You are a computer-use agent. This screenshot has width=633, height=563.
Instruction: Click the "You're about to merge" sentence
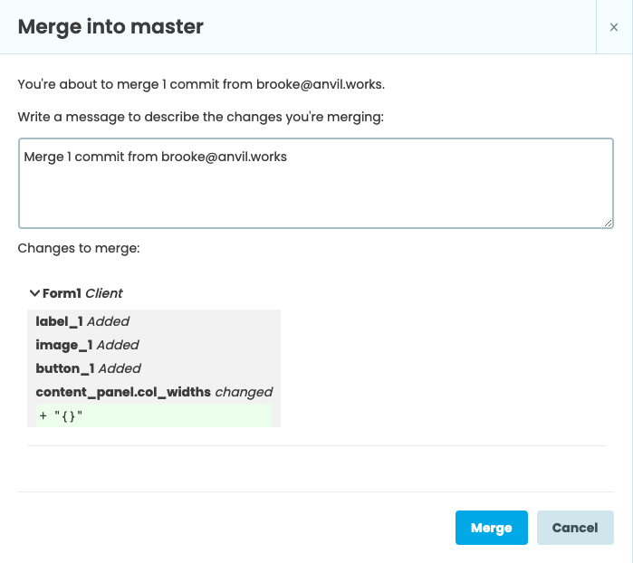pos(201,84)
